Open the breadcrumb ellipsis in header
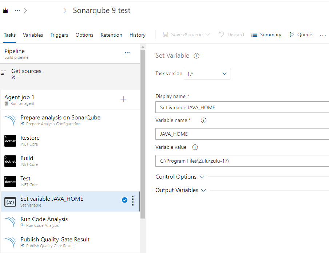The width and height of the screenshot is (329, 253). pyautogui.click(x=17, y=11)
